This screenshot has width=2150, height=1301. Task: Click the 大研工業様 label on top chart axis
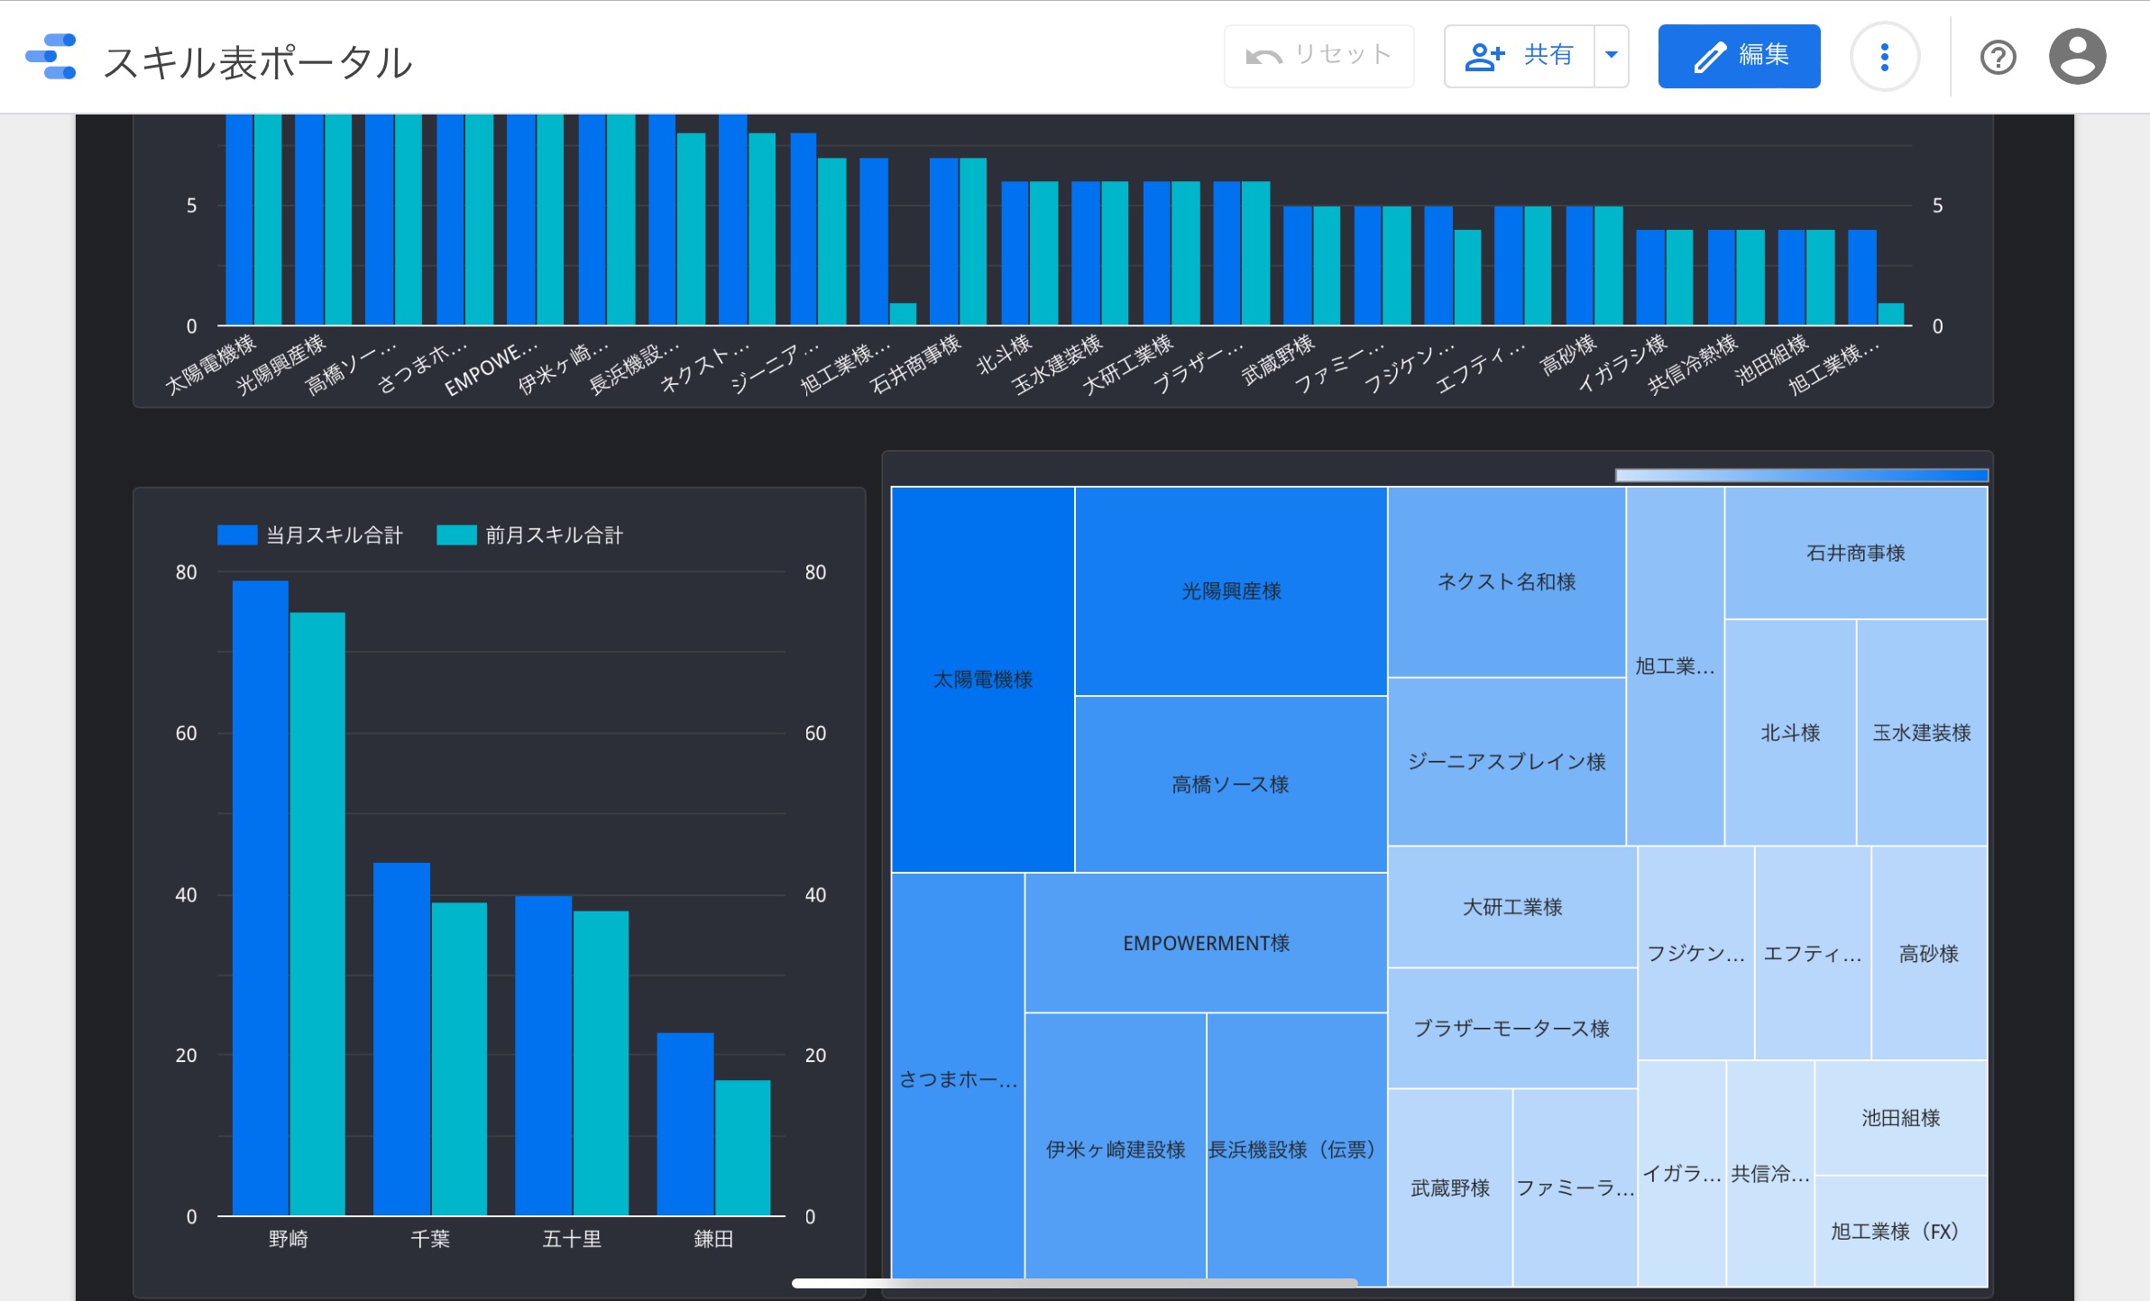[x=1127, y=364]
